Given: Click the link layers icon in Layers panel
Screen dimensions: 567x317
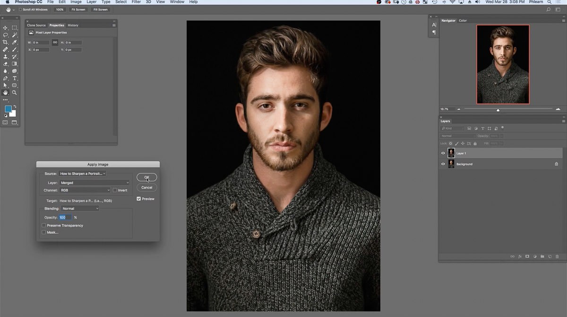Looking at the screenshot, I should tap(512, 256).
